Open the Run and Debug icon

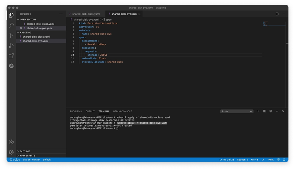[x=11, y=45]
